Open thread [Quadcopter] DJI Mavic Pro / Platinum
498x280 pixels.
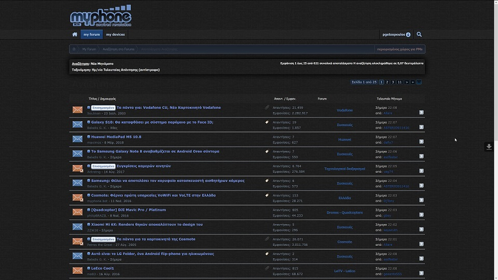(x=128, y=210)
